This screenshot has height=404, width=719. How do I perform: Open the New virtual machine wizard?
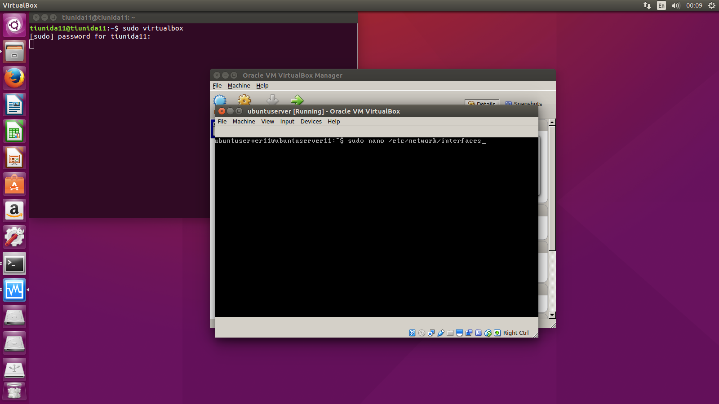tap(219, 100)
